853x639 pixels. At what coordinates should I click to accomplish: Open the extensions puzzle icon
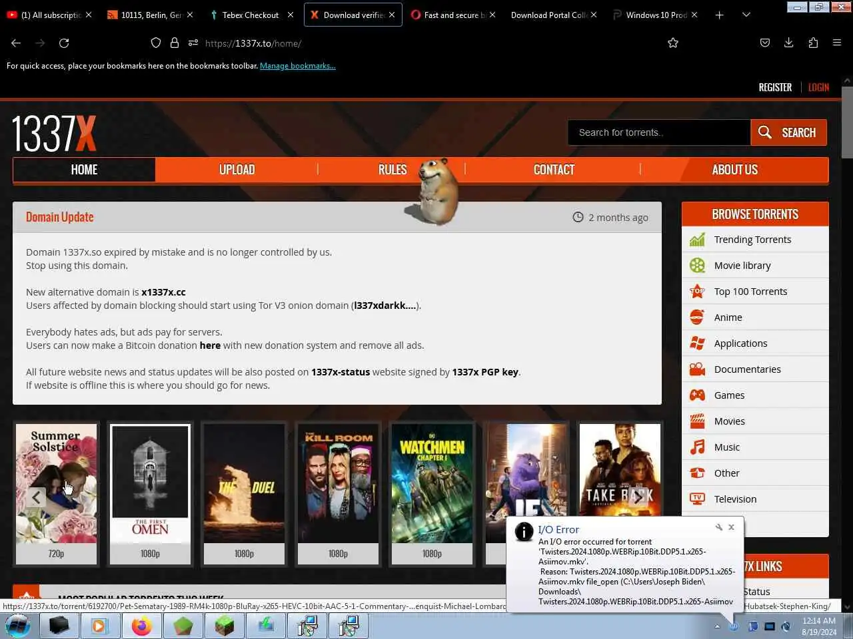coord(813,43)
